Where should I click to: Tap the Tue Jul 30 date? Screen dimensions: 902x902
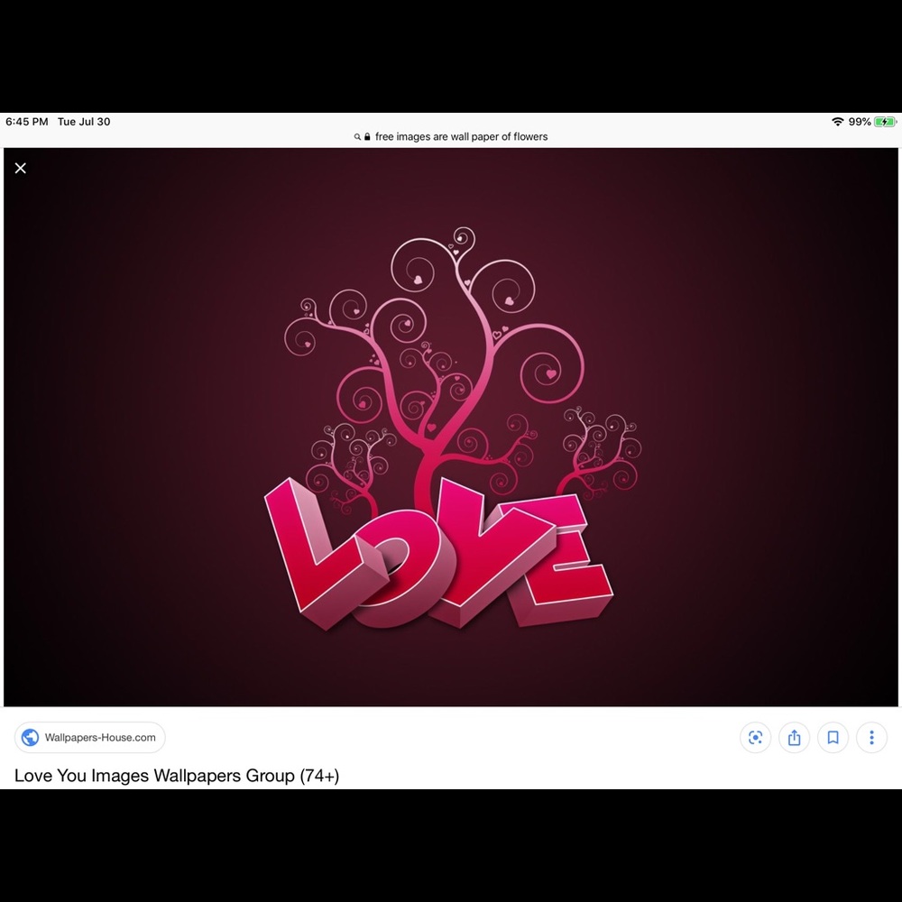(84, 122)
